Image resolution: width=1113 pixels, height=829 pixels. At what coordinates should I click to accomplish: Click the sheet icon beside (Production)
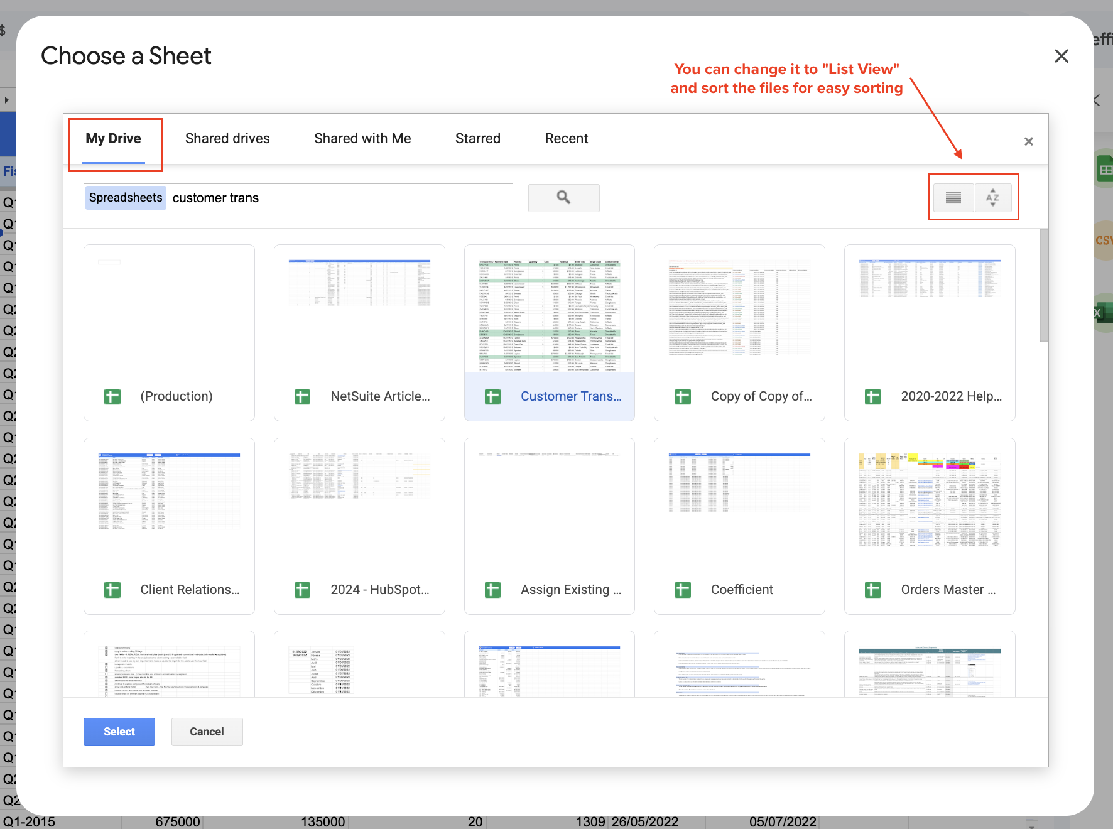coord(112,396)
